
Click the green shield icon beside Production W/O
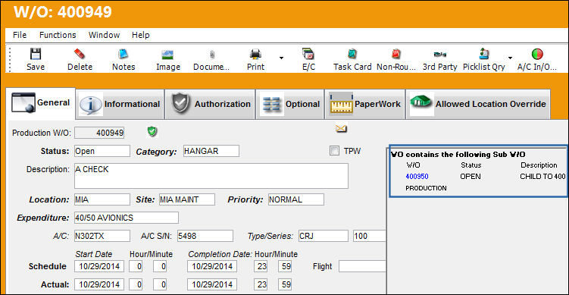tap(152, 131)
